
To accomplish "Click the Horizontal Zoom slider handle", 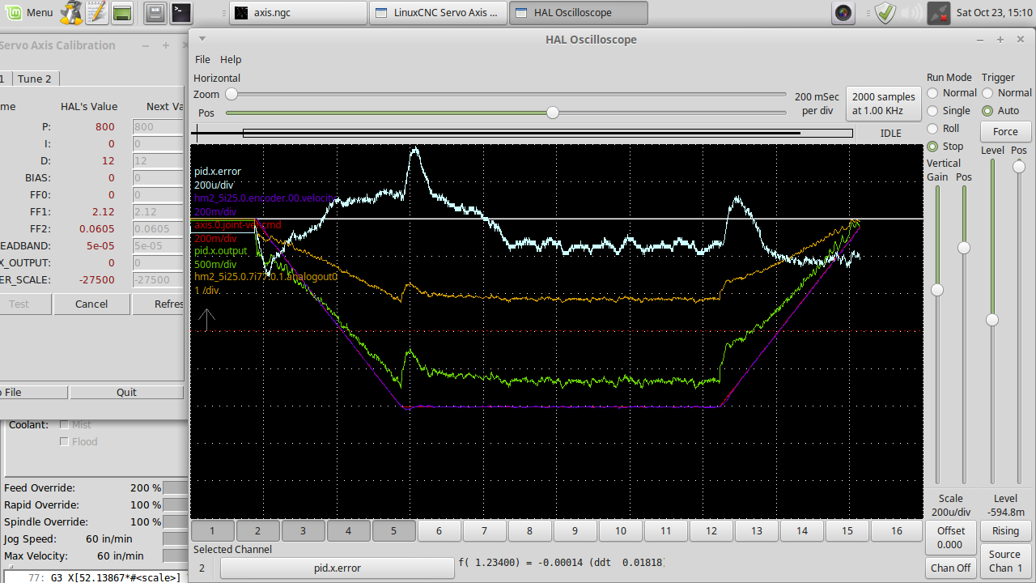I will click(231, 95).
